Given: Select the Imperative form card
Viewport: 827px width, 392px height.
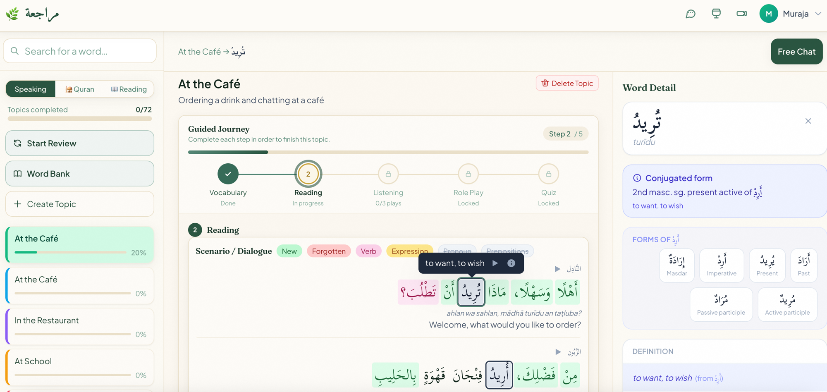Looking at the screenshot, I should coord(722,265).
